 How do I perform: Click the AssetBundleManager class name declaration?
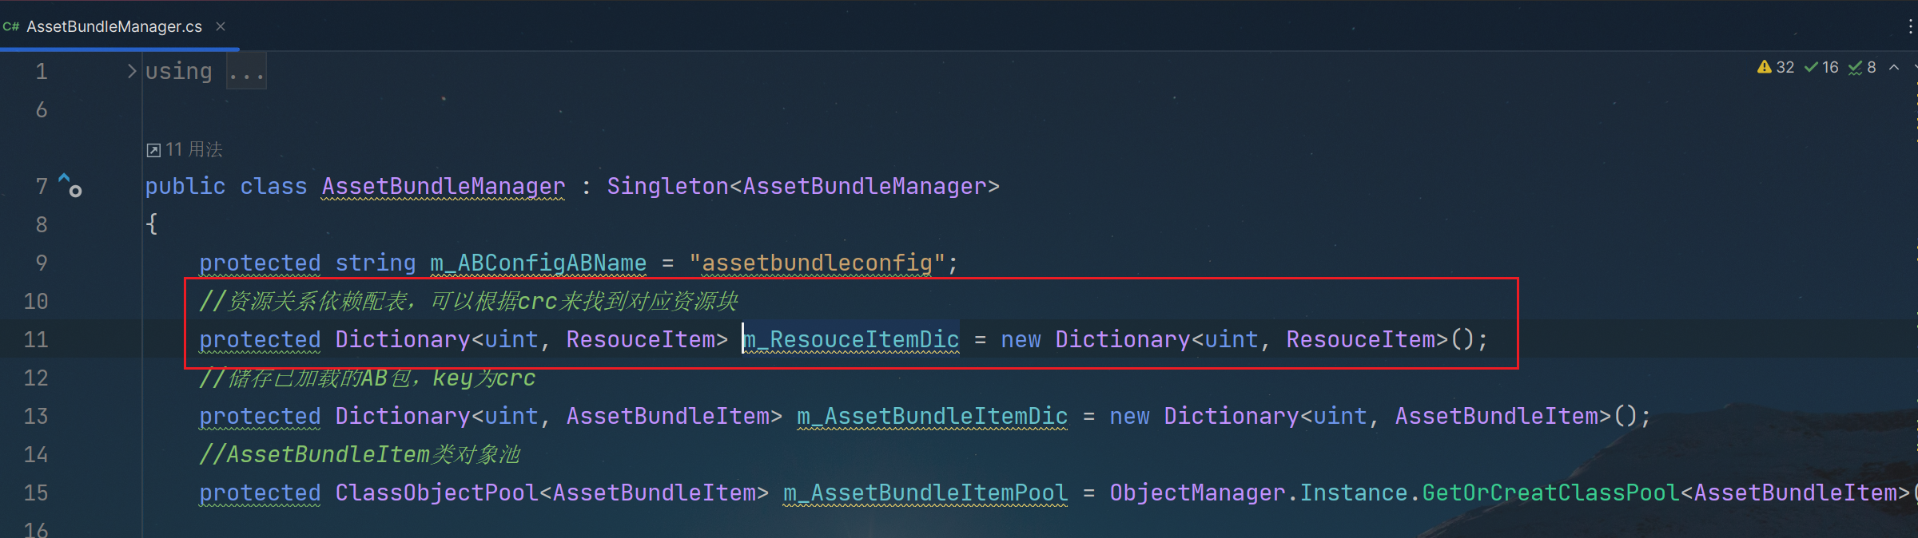[x=443, y=186]
